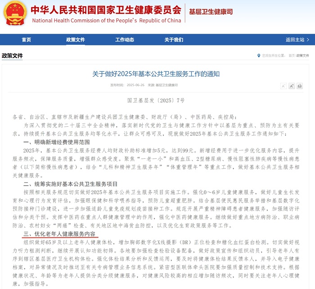The width and height of the screenshot is (315, 289).
Task: Click line beginning 组织做好65岁及以上老年人健康体检
Action: click(x=161, y=242)
